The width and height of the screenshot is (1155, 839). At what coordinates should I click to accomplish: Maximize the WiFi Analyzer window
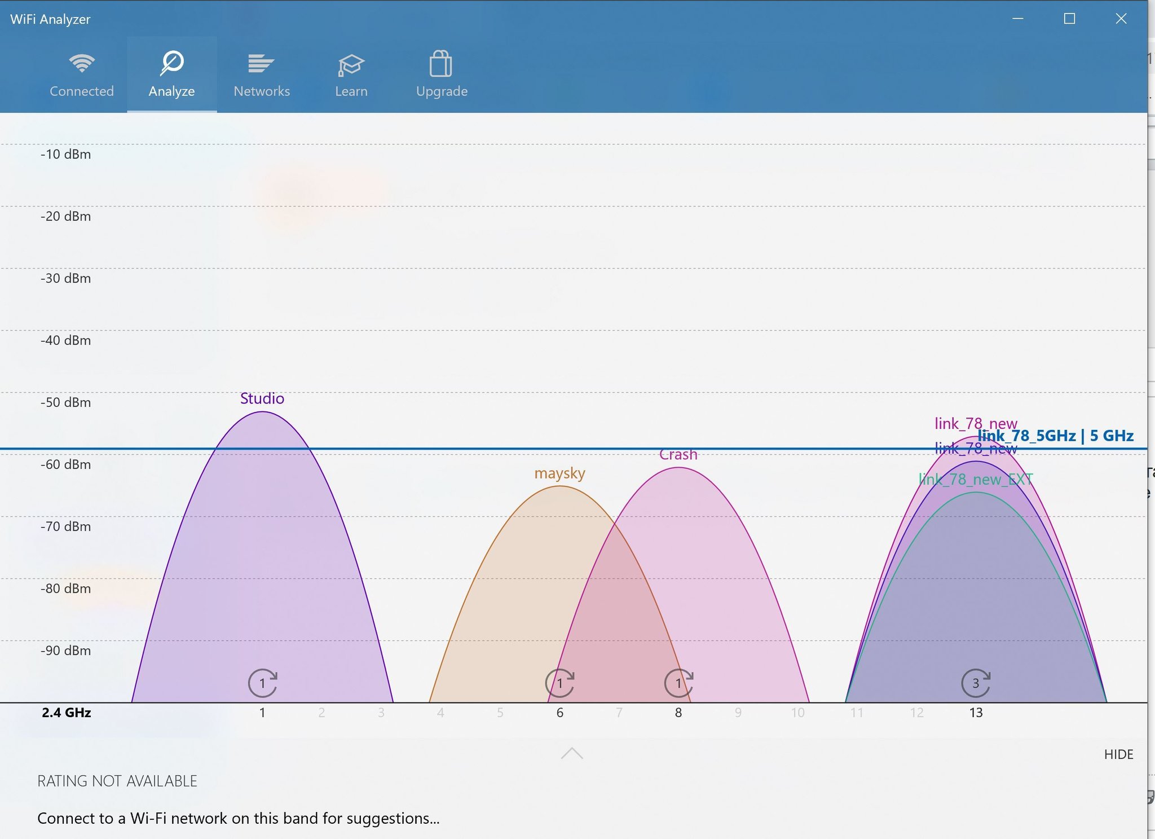point(1069,19)
